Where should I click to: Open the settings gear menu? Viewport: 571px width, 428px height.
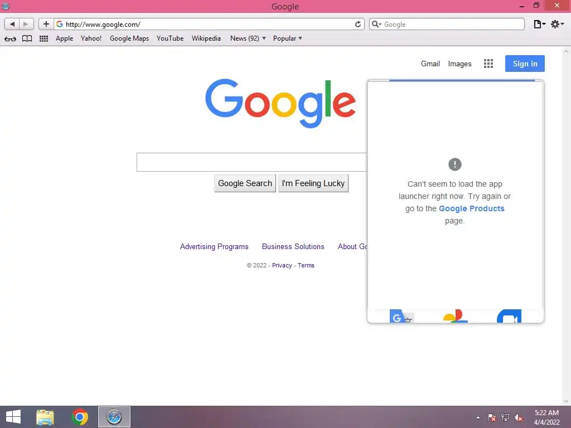pyautogui.click(x=557, y=24)
